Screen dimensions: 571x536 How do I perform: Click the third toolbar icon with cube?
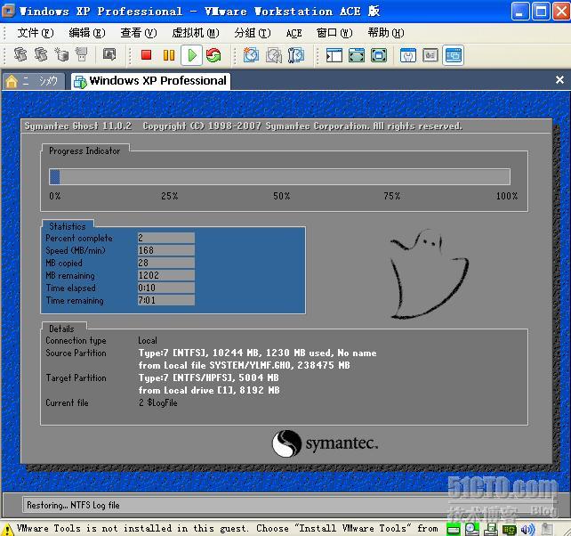coord(61,54)
